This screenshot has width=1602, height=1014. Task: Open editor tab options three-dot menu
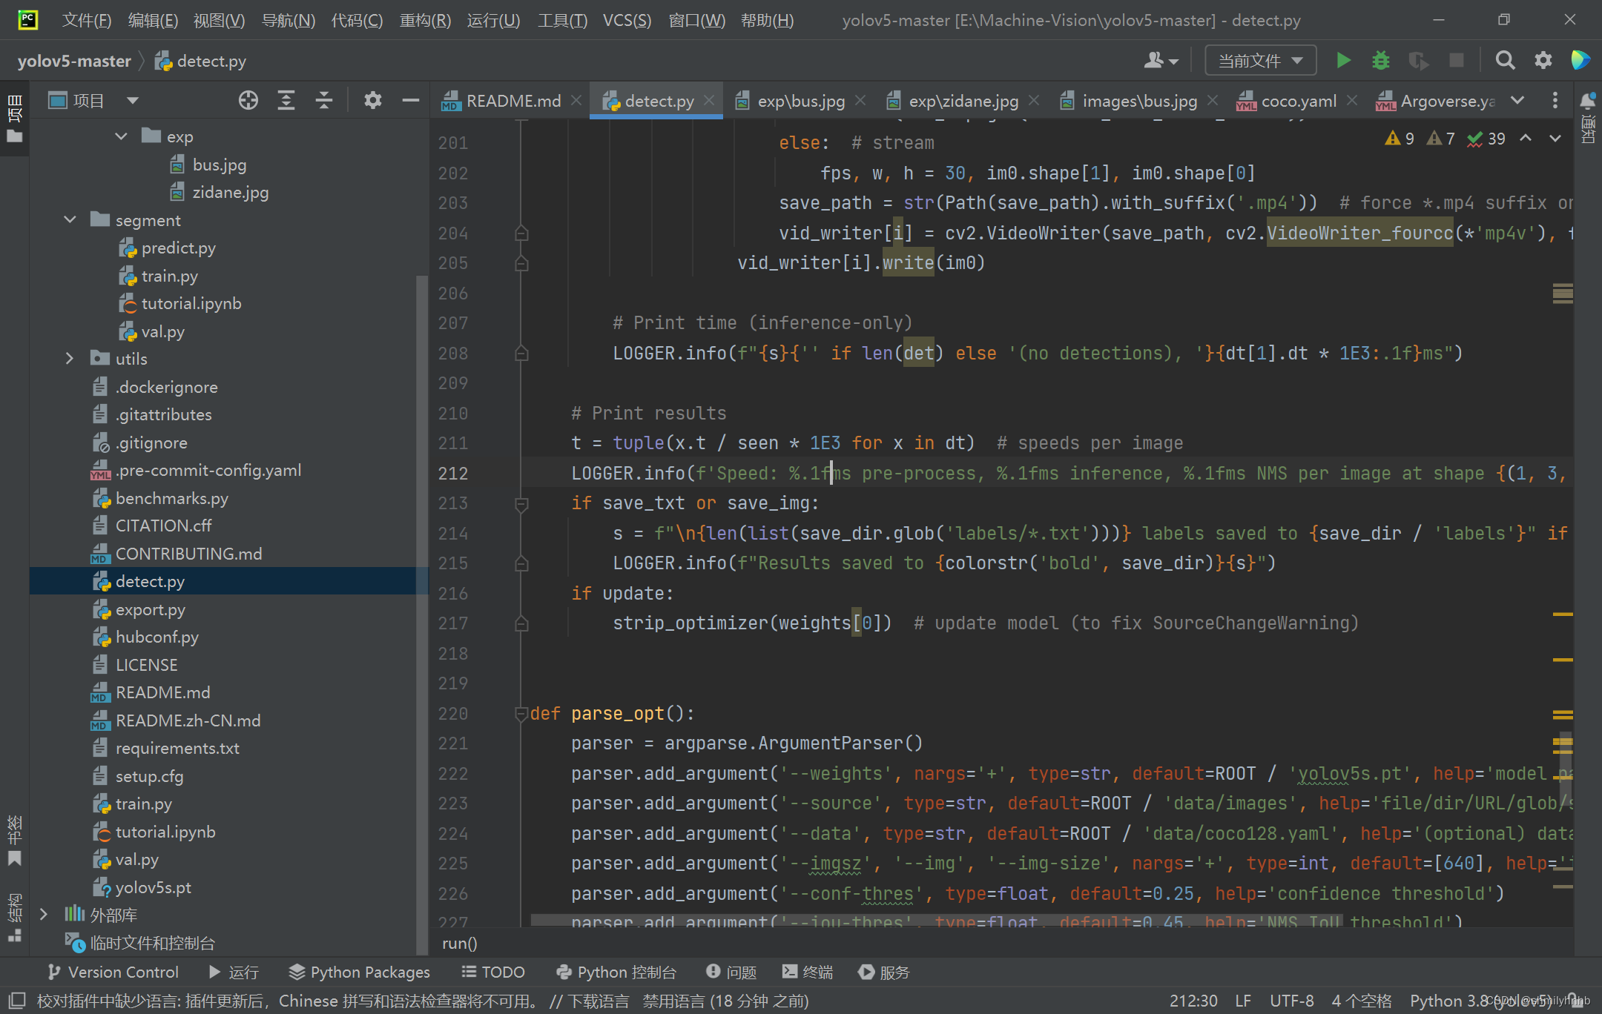click(x=1555, y=100)
